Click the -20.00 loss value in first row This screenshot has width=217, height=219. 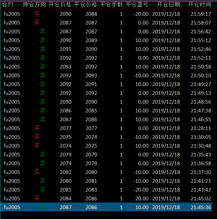pyautogui.click(x=141, y=14)
